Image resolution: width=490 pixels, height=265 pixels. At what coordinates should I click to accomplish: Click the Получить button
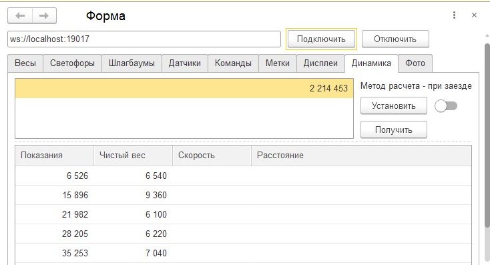click(x=393, y=129)
